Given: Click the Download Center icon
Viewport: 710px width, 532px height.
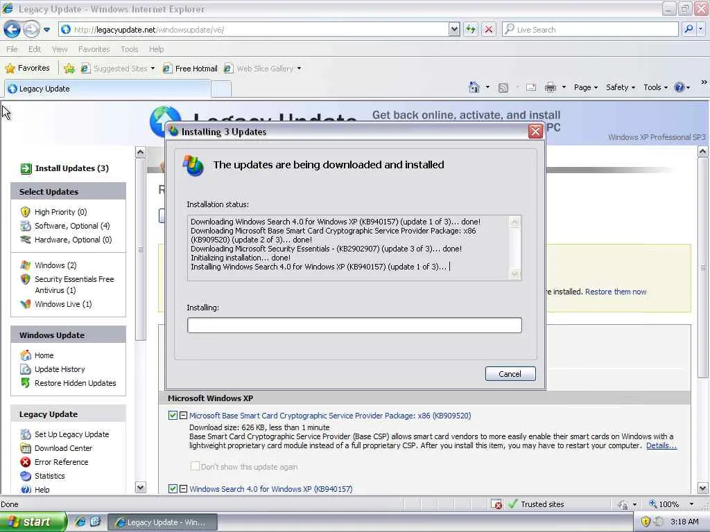Looking at the screenshot, I should [x=26, y=448].
